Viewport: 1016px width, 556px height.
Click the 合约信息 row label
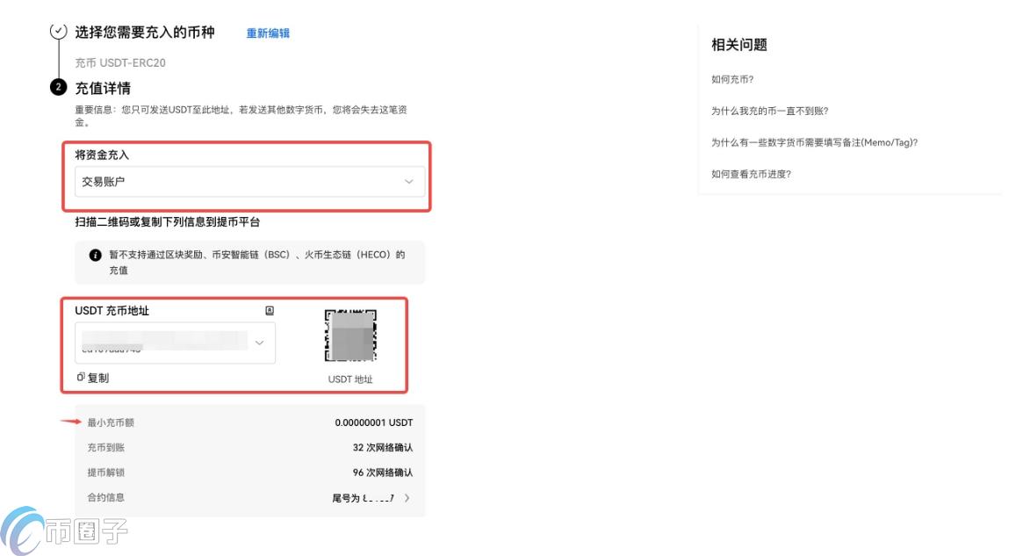[105, 498]
